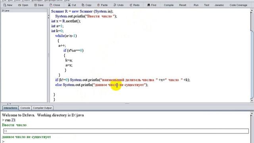
Task: Click the Paste toolbar button
Action: point(102,5)
